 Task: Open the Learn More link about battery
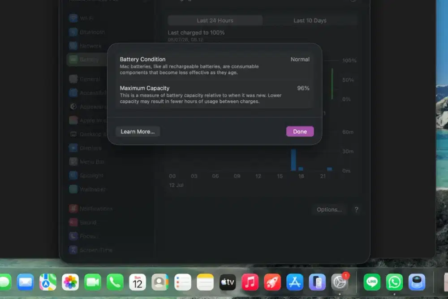click(x=138, y=131)
